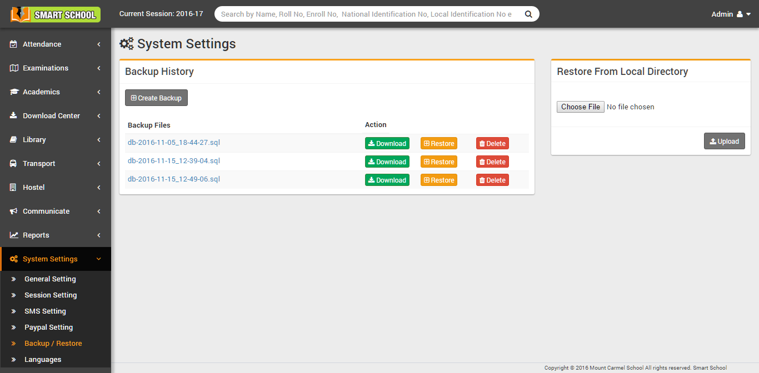This screenshot has width=759, height=373.
Task: Click the Reports chart icon
Action: (13, 235)
